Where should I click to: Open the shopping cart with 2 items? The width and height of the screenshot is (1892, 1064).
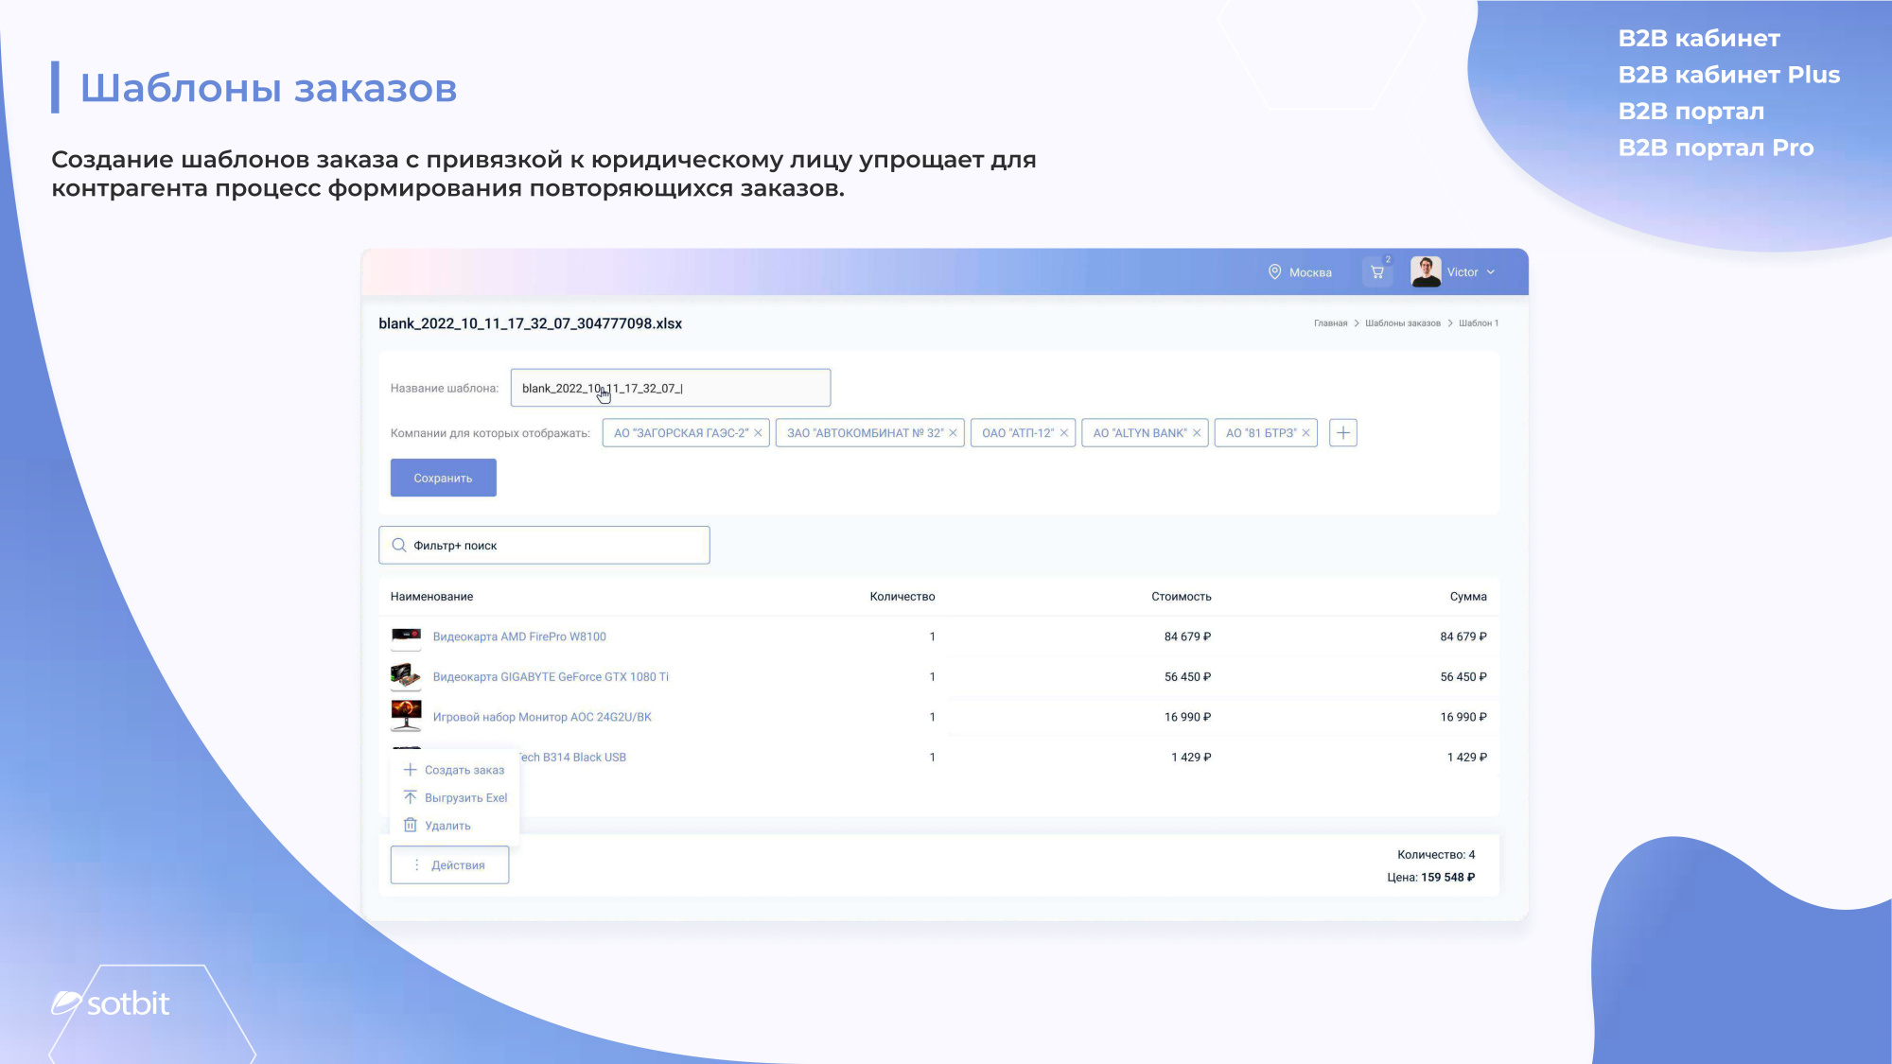pos(1376,272)
